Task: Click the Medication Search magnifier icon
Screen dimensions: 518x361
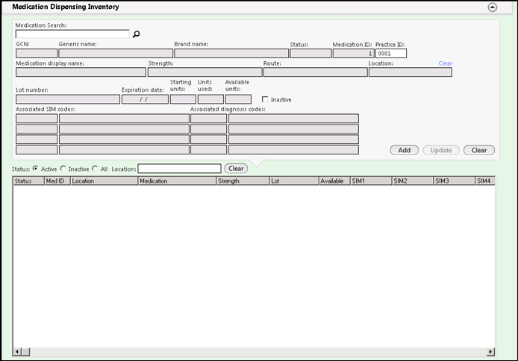Action: pos(136,34)
